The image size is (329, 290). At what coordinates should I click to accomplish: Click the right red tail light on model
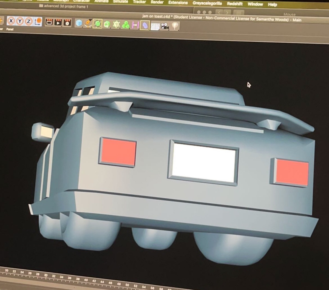292,173
